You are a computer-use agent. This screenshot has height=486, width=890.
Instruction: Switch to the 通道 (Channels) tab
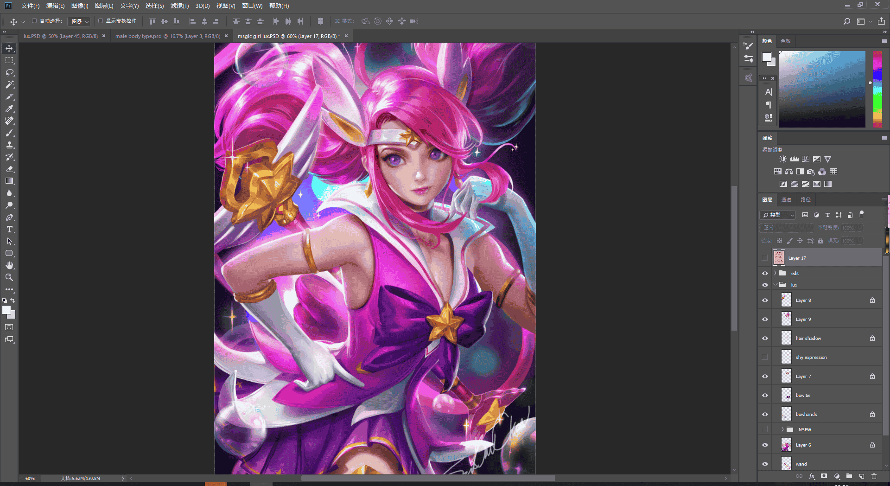(x=786, y=200)
